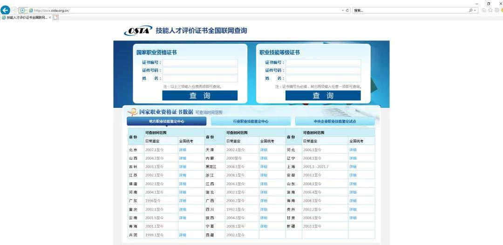Click the browser Forward arrow button
This screenshot has height=245, width=503.
pos(14,10)
